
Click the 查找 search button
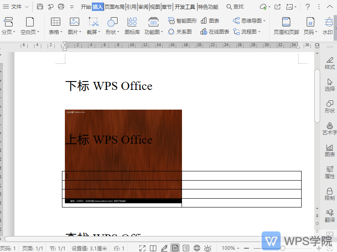pos(235,7)
